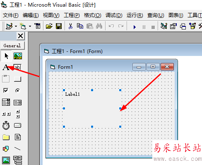Click Add Standard EXE Project toolbar icon
Screen dimensions: 202x165
(x=9, y=26)
